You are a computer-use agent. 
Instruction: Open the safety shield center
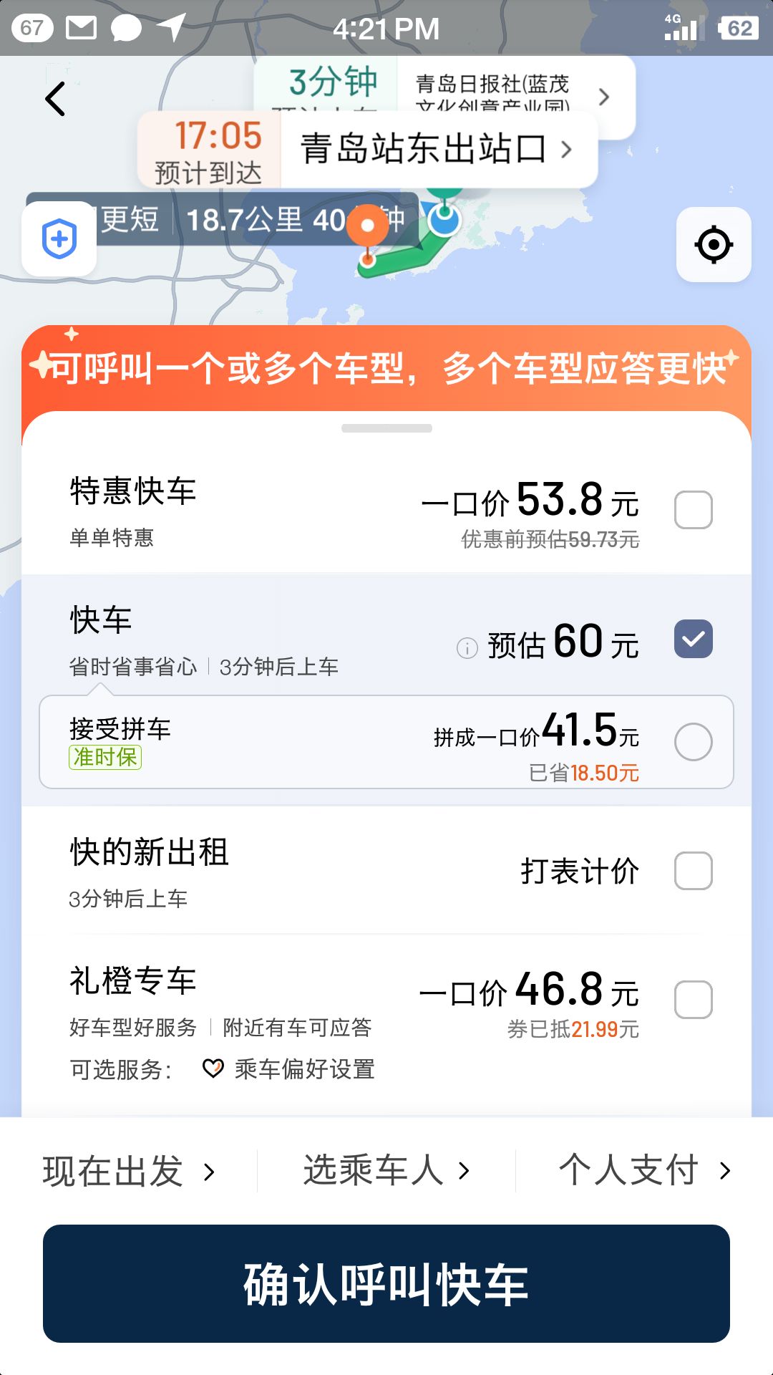point(59,239)
